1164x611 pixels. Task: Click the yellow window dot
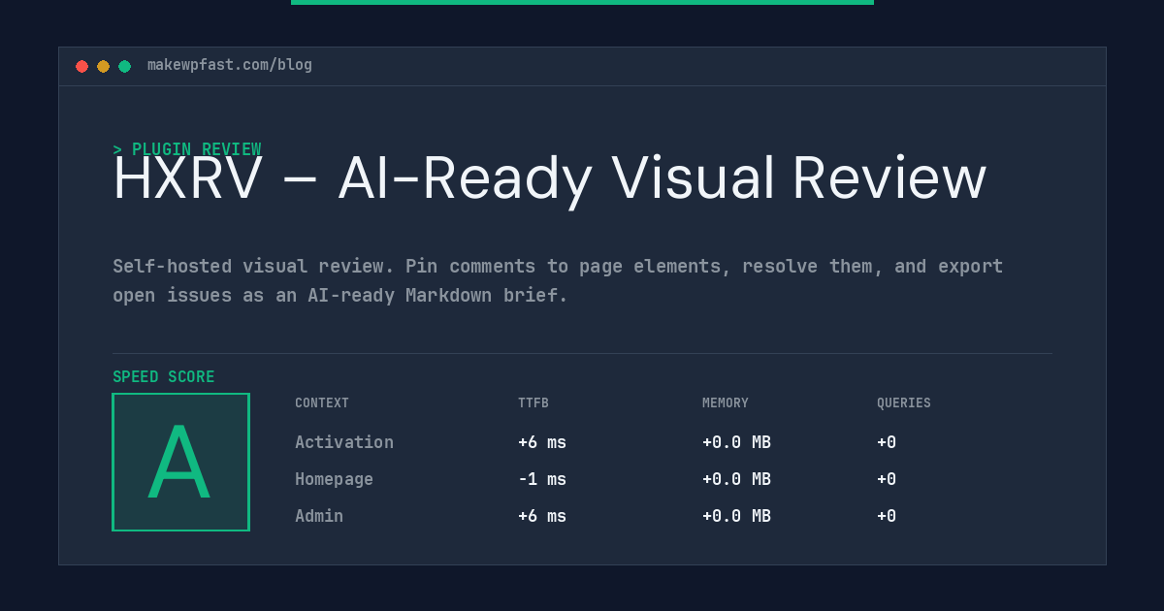pyautogui.click(x=103, y=66)
